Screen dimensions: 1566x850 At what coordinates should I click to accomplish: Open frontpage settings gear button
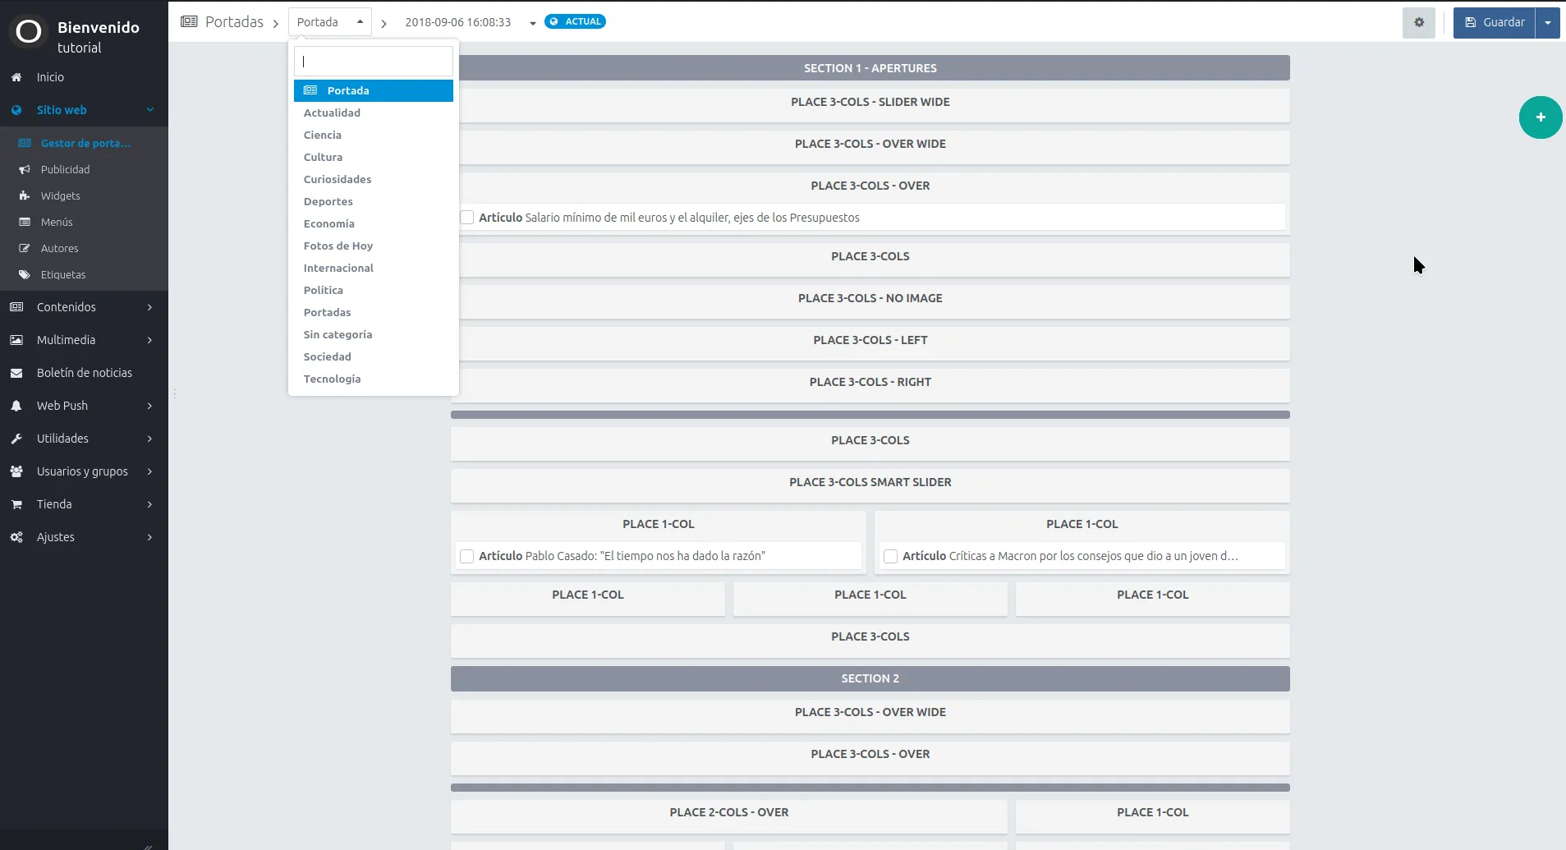coord(1419,22)
